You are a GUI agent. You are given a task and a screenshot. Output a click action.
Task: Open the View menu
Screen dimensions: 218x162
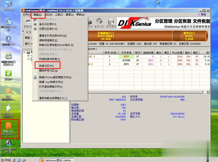click(69, 15)
